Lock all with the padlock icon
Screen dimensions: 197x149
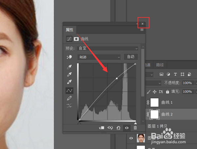pyautogui.click(x=167, y=92)
